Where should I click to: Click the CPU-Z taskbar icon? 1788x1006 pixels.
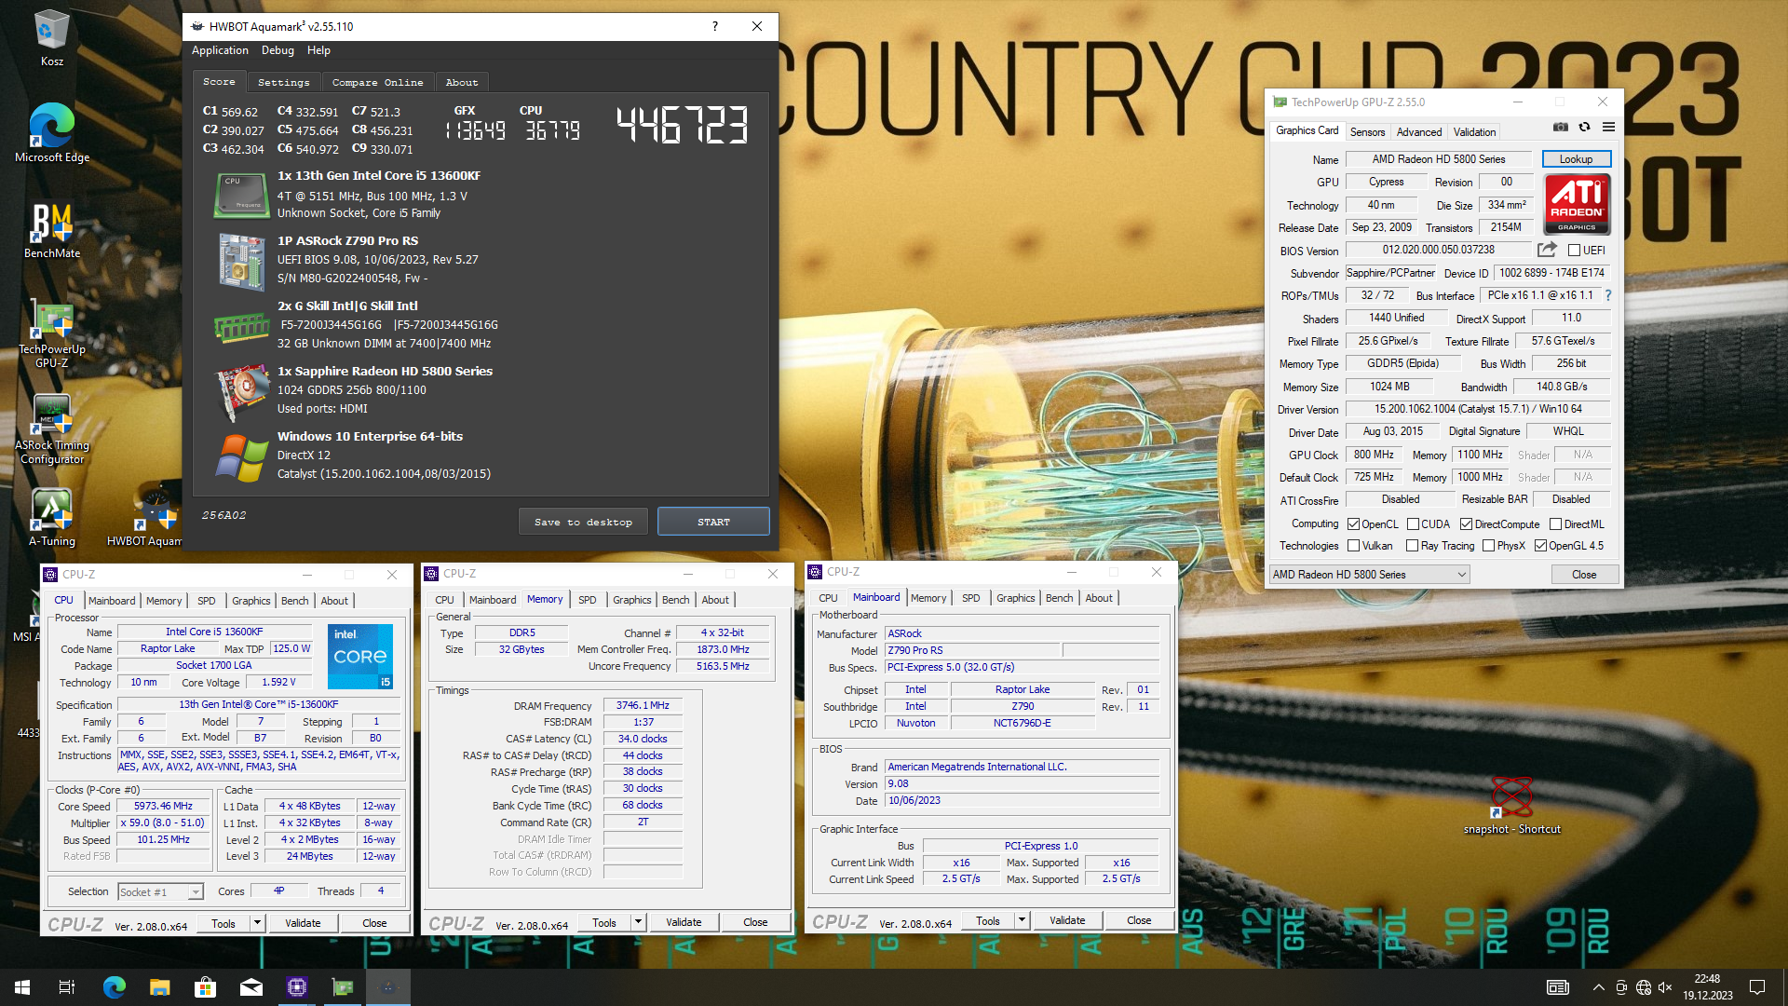click(x=297, y=987)
